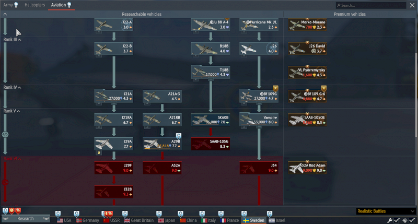This screenshot has width=418, height=224.
Task: Open the Realistic Battles mode dropdown
Action: coord(385,211)
